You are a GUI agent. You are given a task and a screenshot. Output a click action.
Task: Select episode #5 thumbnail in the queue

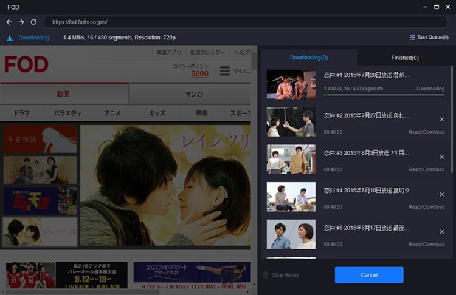click(291, 234)
